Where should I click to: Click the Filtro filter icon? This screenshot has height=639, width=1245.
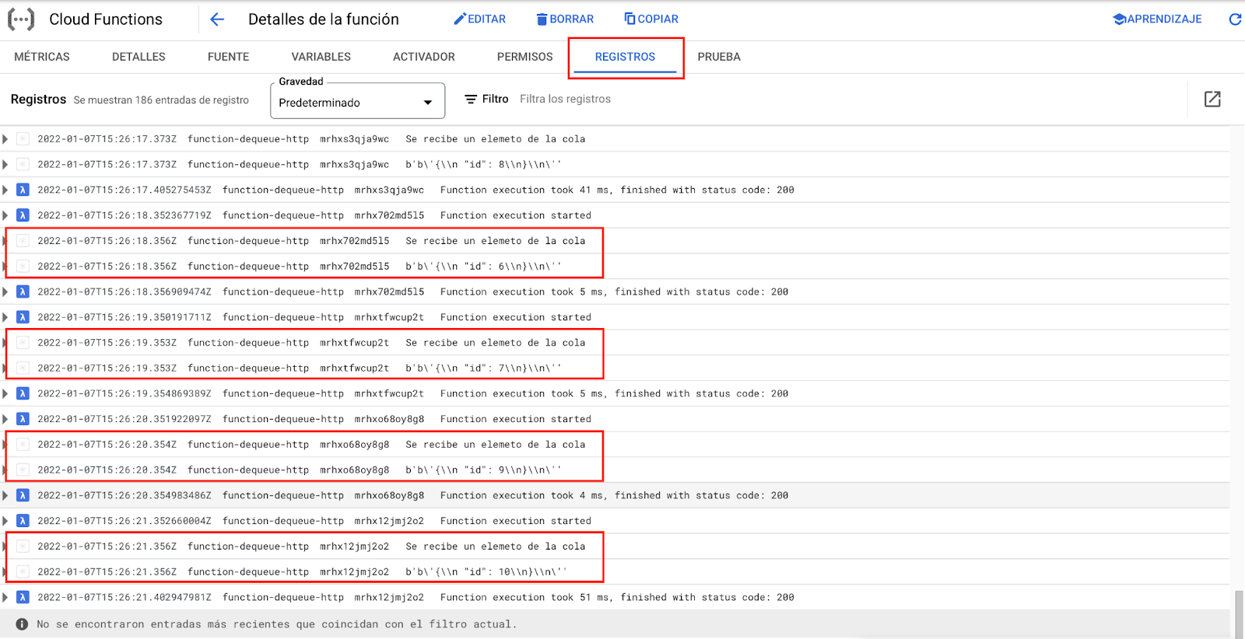pyautogui.click(x=471, y=99)
